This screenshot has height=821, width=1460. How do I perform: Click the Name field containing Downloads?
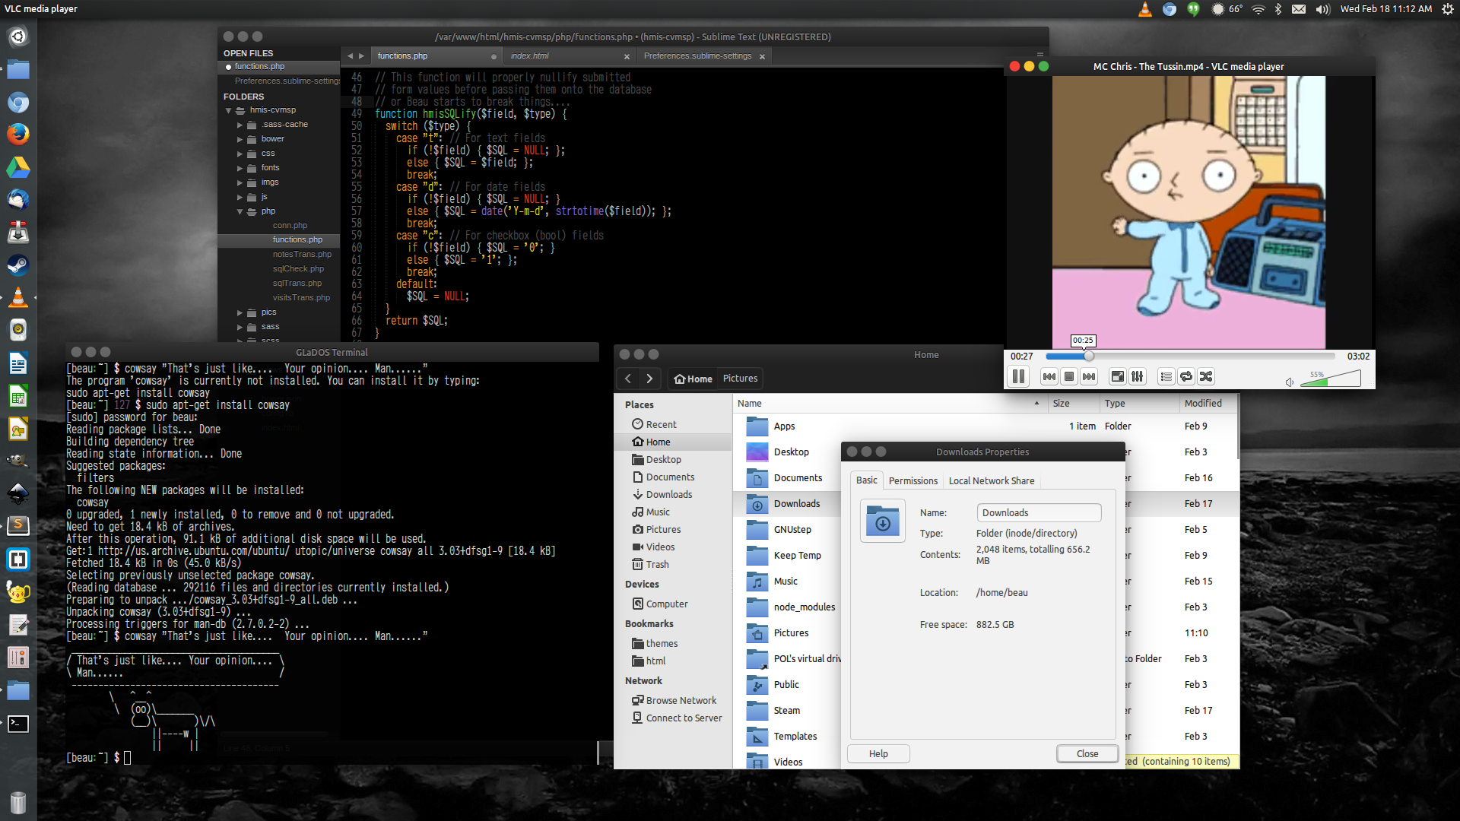(x=1039, y=512)
